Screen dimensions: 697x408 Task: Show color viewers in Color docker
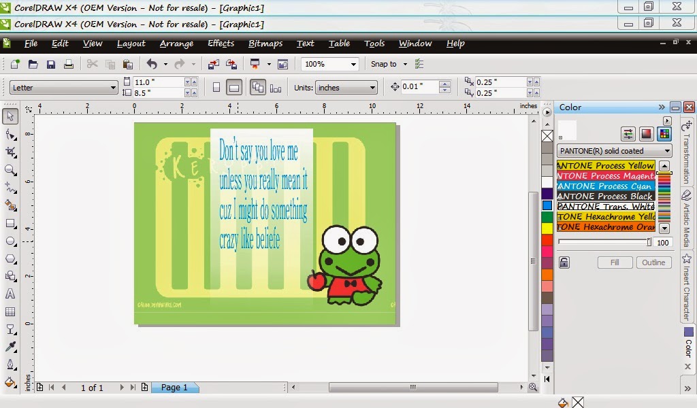(x=646, y=134)
